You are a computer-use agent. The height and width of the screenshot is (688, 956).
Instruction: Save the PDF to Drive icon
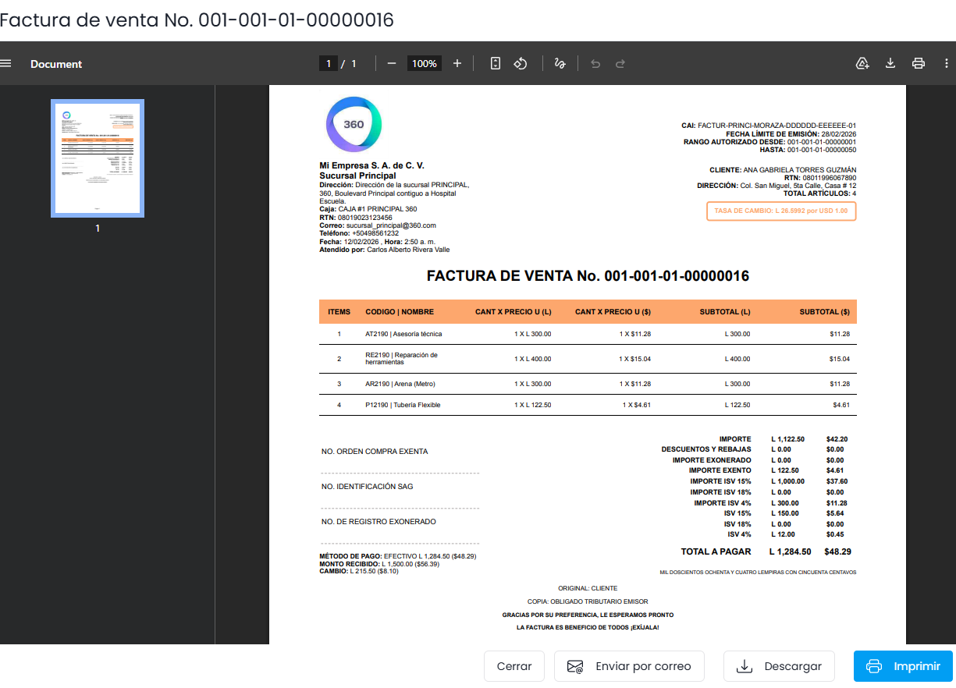click(862, 63)
